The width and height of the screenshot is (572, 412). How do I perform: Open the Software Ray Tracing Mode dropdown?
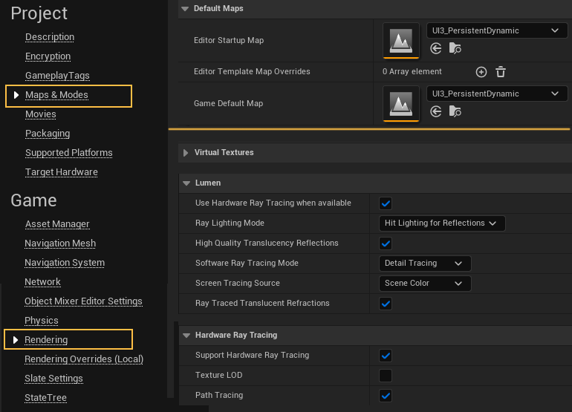pos(424,264)
